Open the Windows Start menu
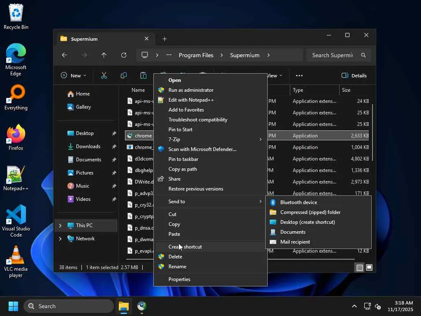421x316 pixels. coord(13,306)
